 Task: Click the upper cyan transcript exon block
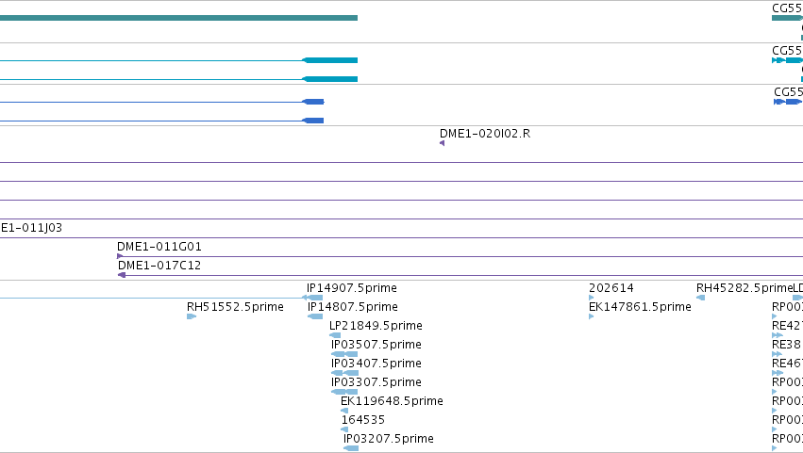coord(330,60)
